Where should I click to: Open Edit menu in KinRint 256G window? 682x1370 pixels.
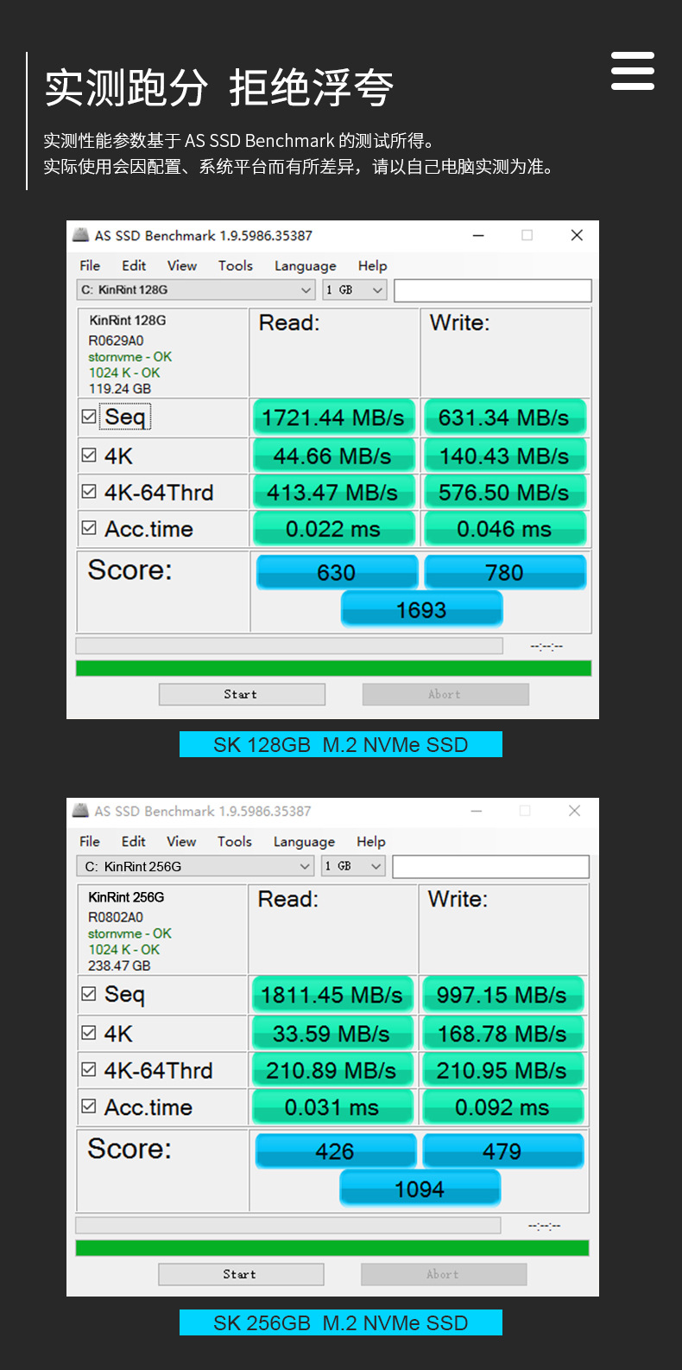[x=134, y=841]
